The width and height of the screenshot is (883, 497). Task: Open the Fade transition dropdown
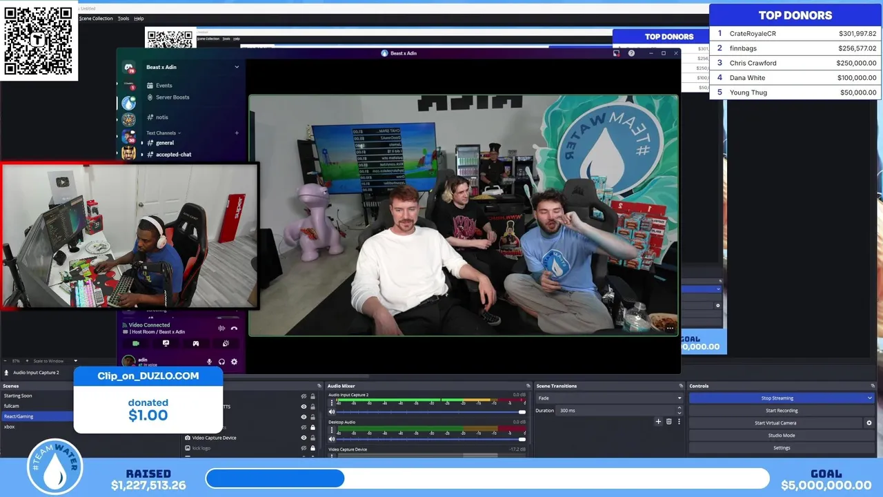point(609,398)
